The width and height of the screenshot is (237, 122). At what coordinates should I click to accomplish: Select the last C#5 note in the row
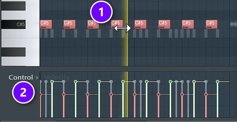click(212, 24)
